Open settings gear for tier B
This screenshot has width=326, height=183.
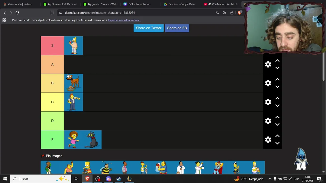[268, 83]
